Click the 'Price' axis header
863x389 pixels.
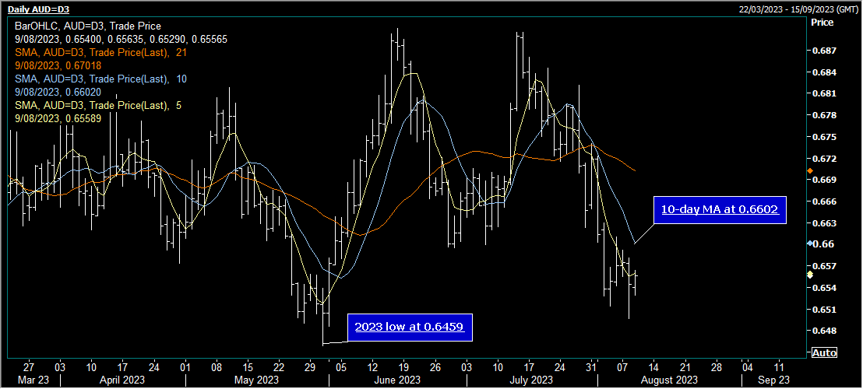tap(822, 23)
